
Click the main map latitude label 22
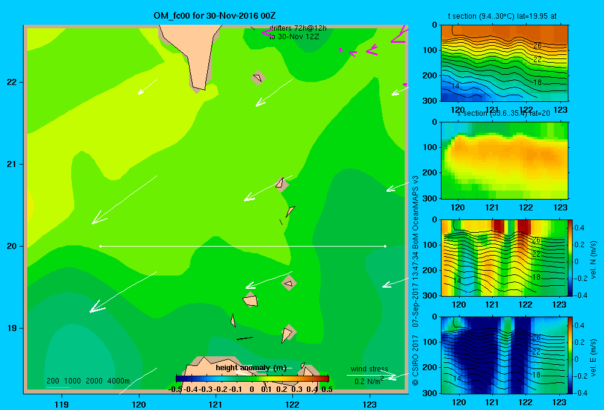click(x=12, y=83)
